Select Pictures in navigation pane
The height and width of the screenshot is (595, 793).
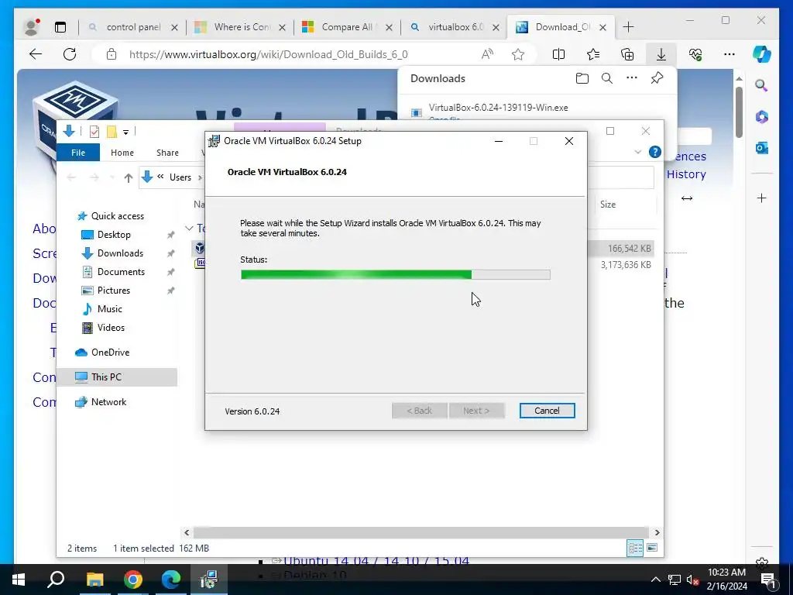[x=114, y=291]
